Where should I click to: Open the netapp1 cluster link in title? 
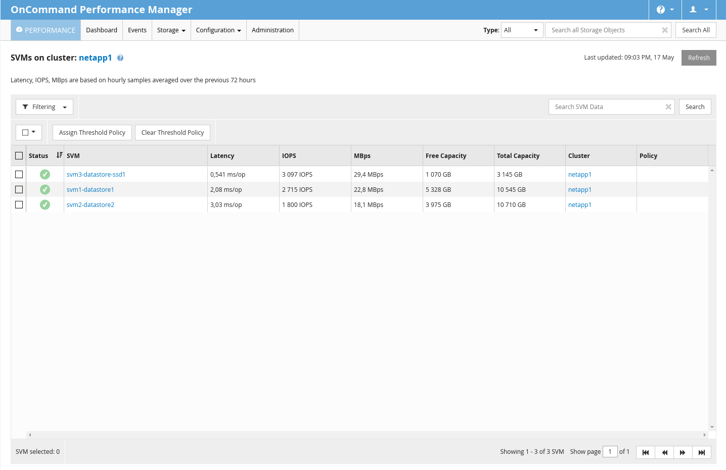click(x=95, y=58)
